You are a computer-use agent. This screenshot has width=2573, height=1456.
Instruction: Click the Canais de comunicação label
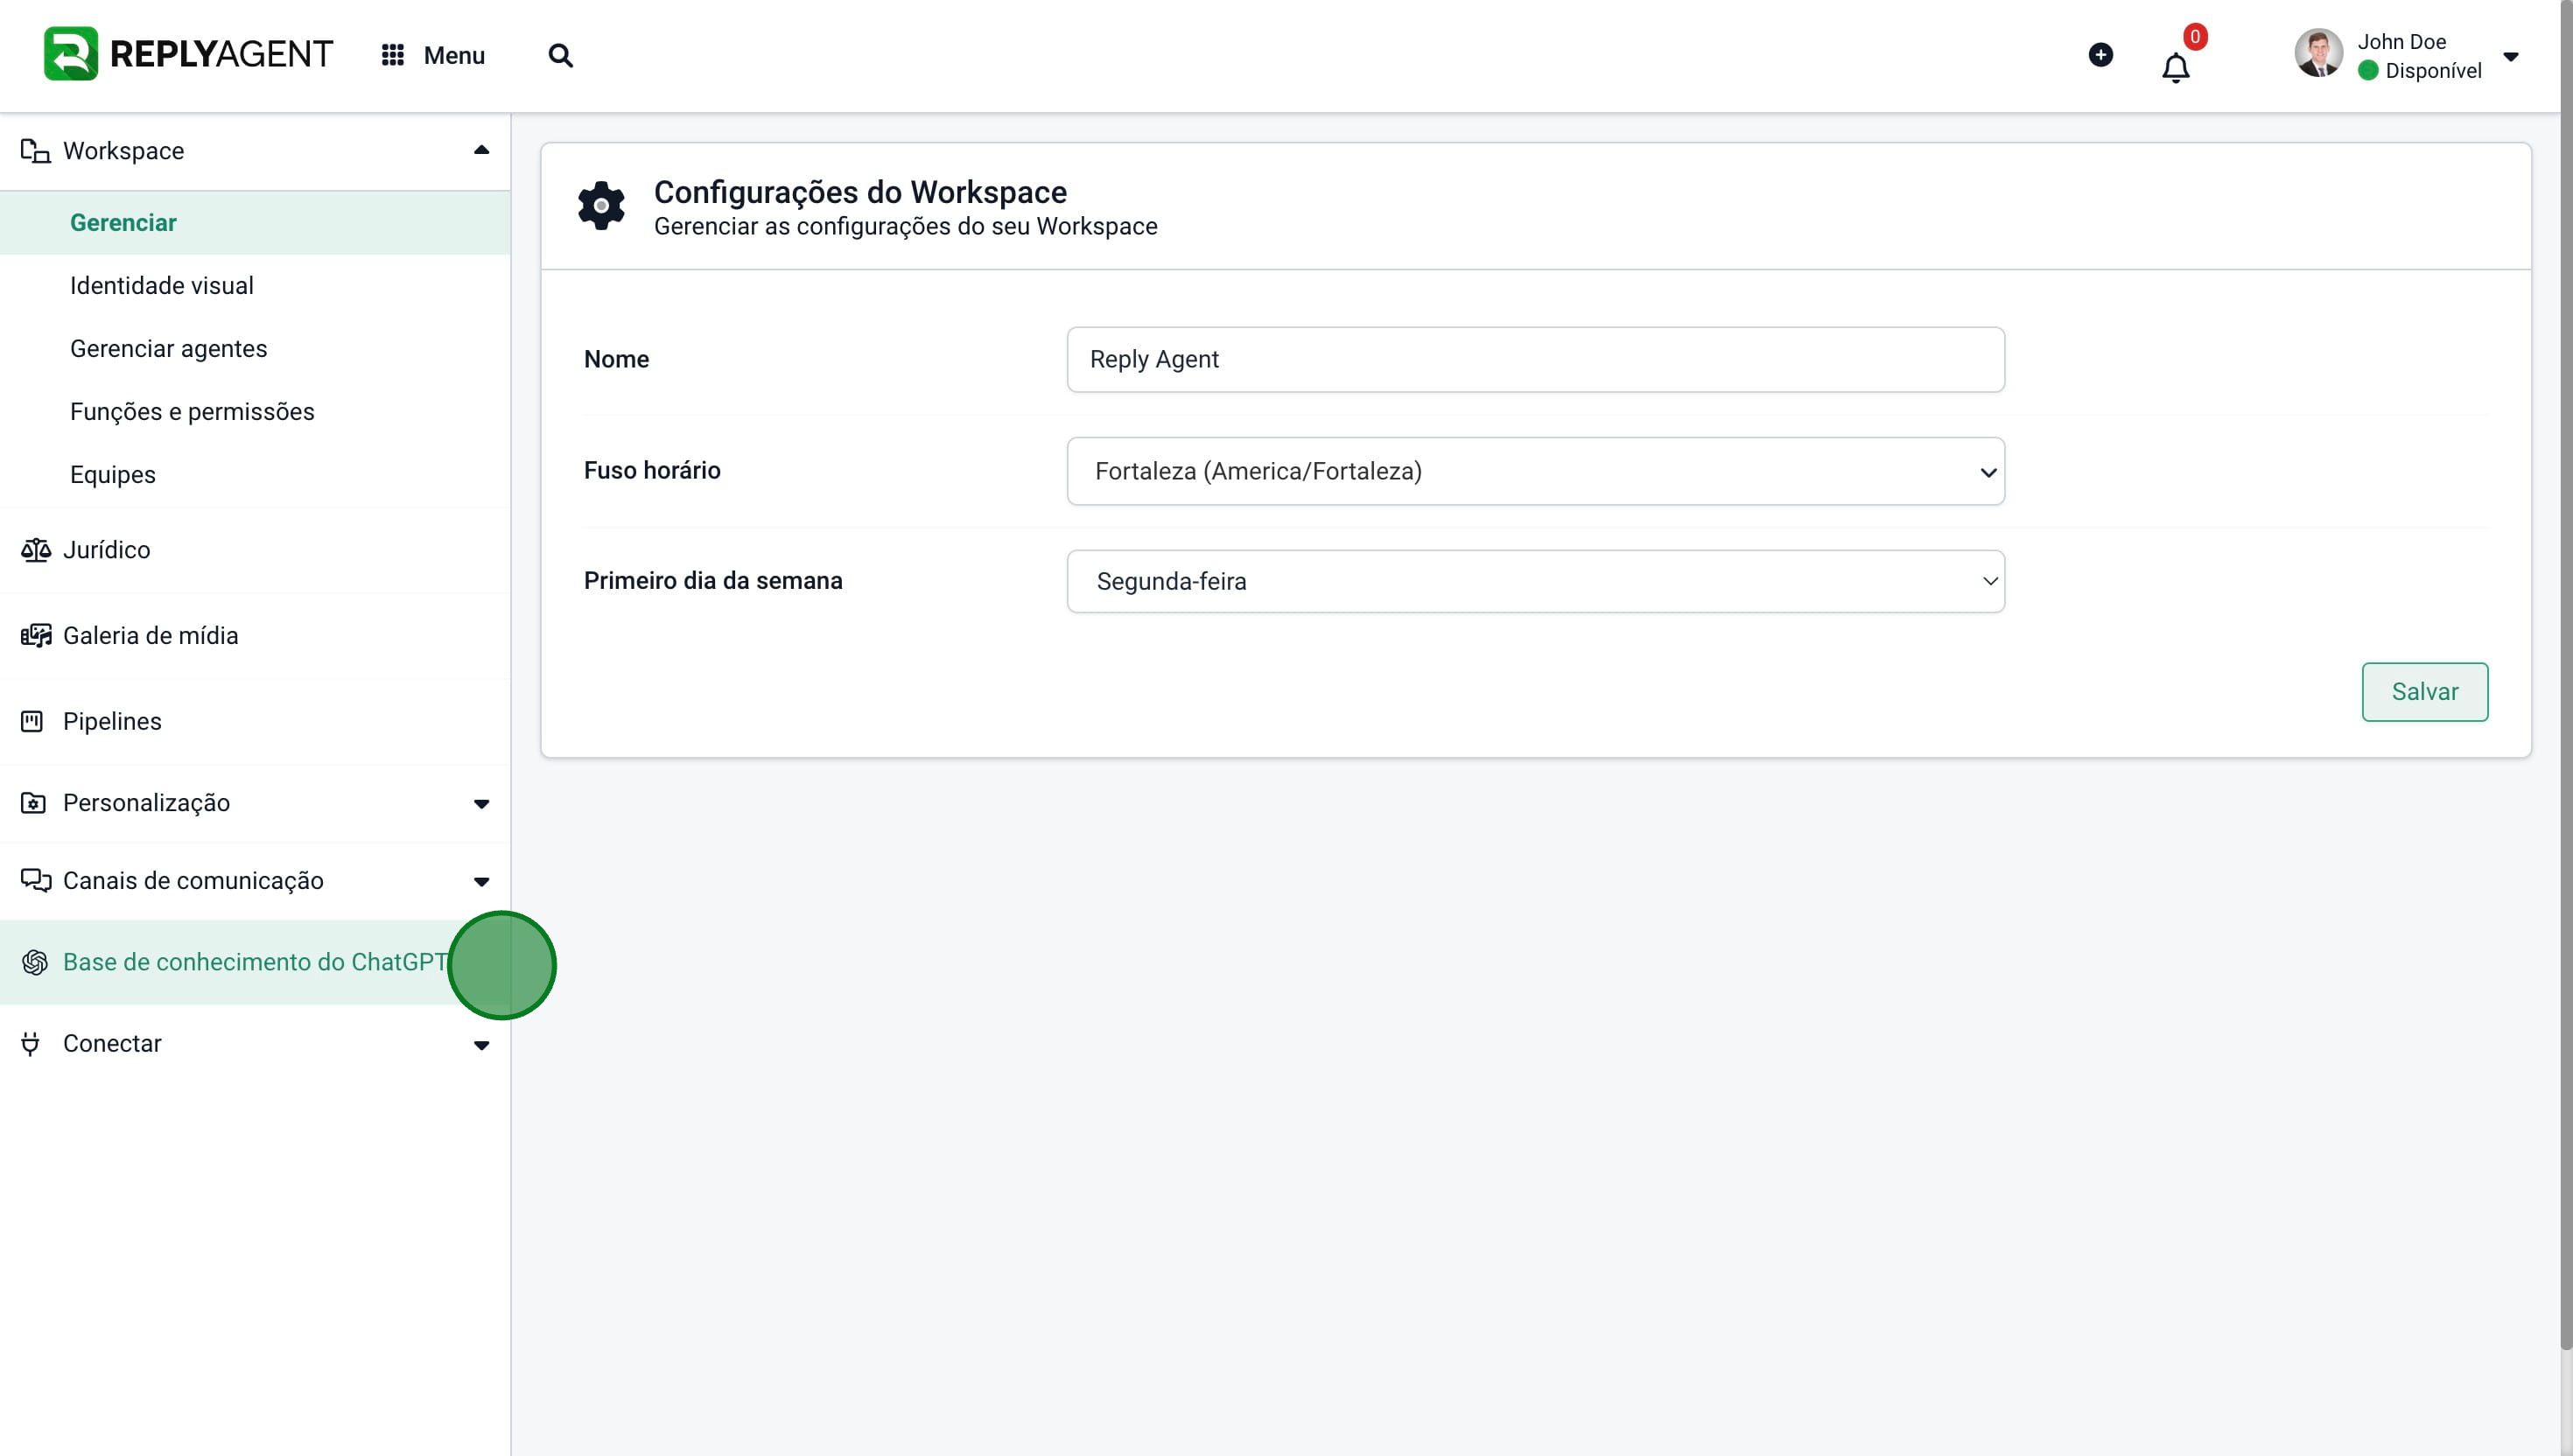(x=193, y=881)
